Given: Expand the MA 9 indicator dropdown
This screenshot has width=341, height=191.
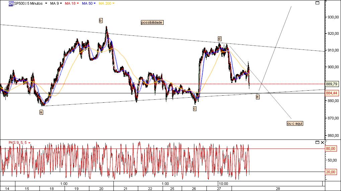Looking at the screenshot, I should [61, 3].
